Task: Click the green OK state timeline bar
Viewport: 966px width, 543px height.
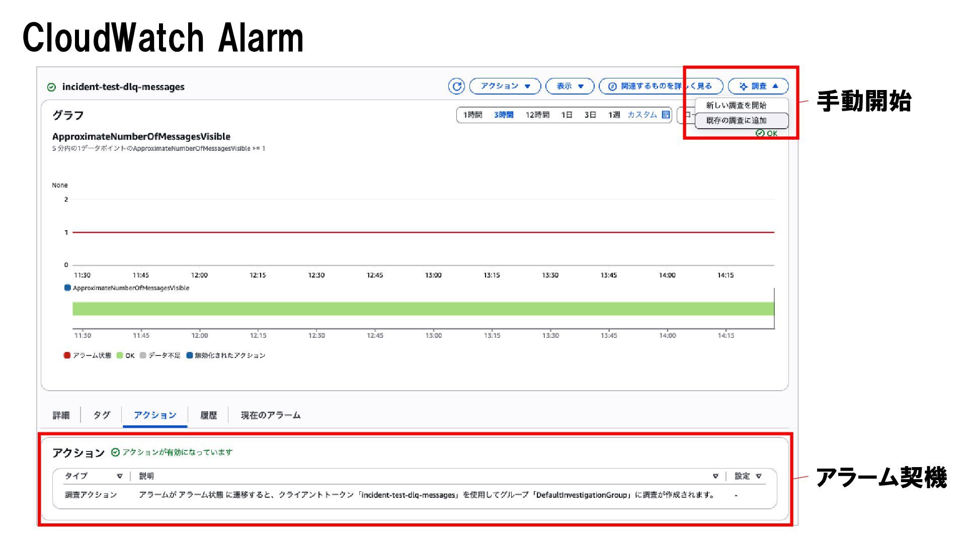Action: 423,309
